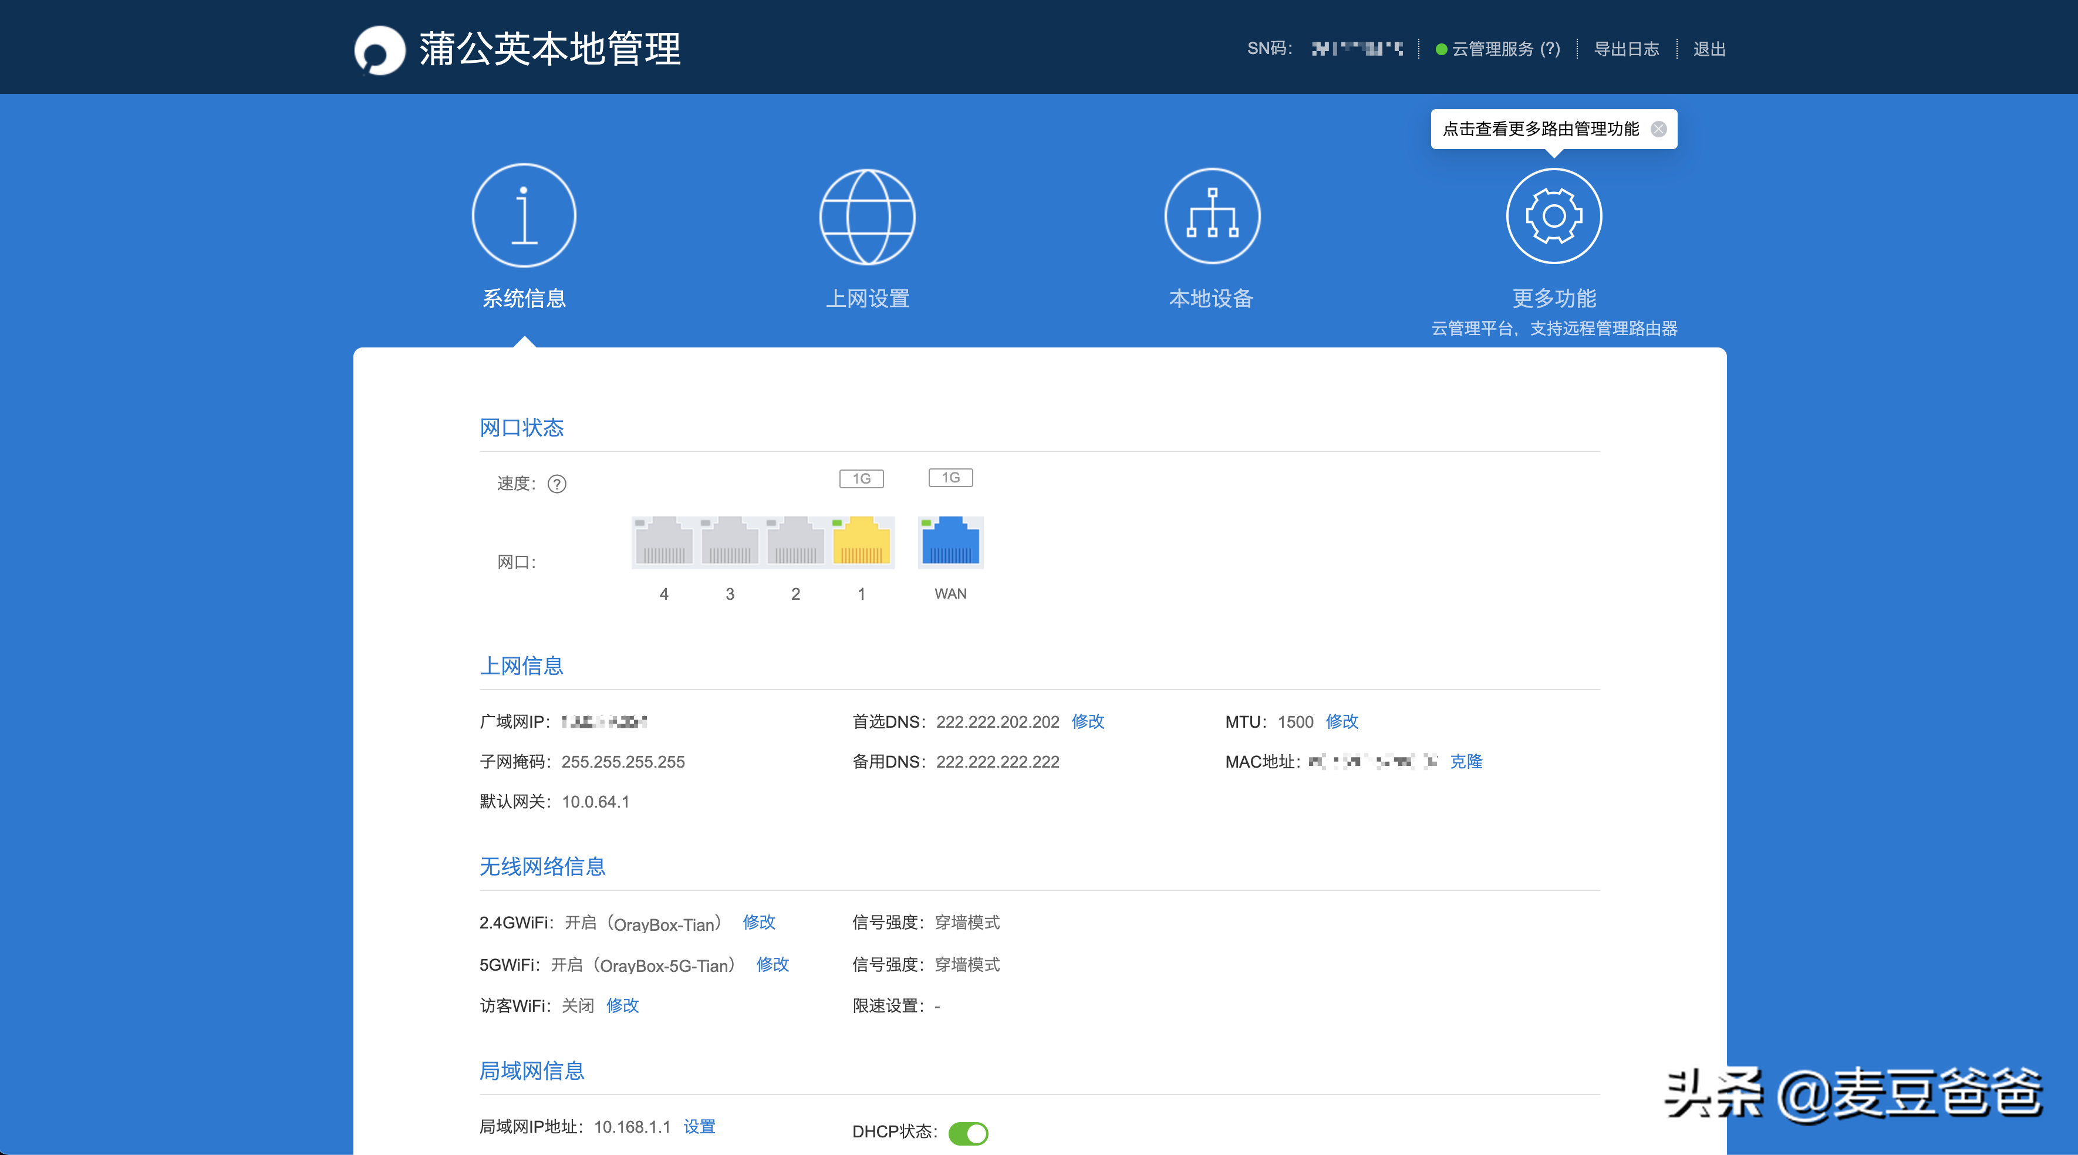Click the 上网信息 section heading
2078x1155 pixels.
[x=521, y=666]
